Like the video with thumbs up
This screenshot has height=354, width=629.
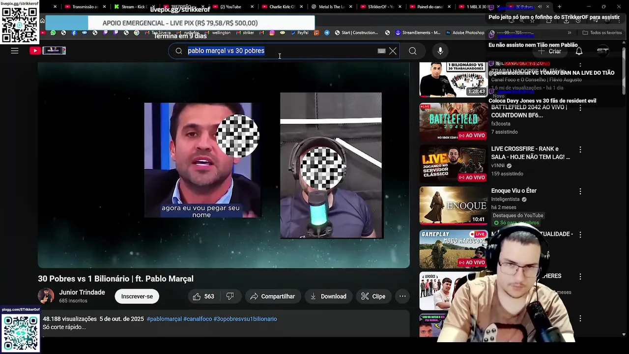tap(203, 296)
